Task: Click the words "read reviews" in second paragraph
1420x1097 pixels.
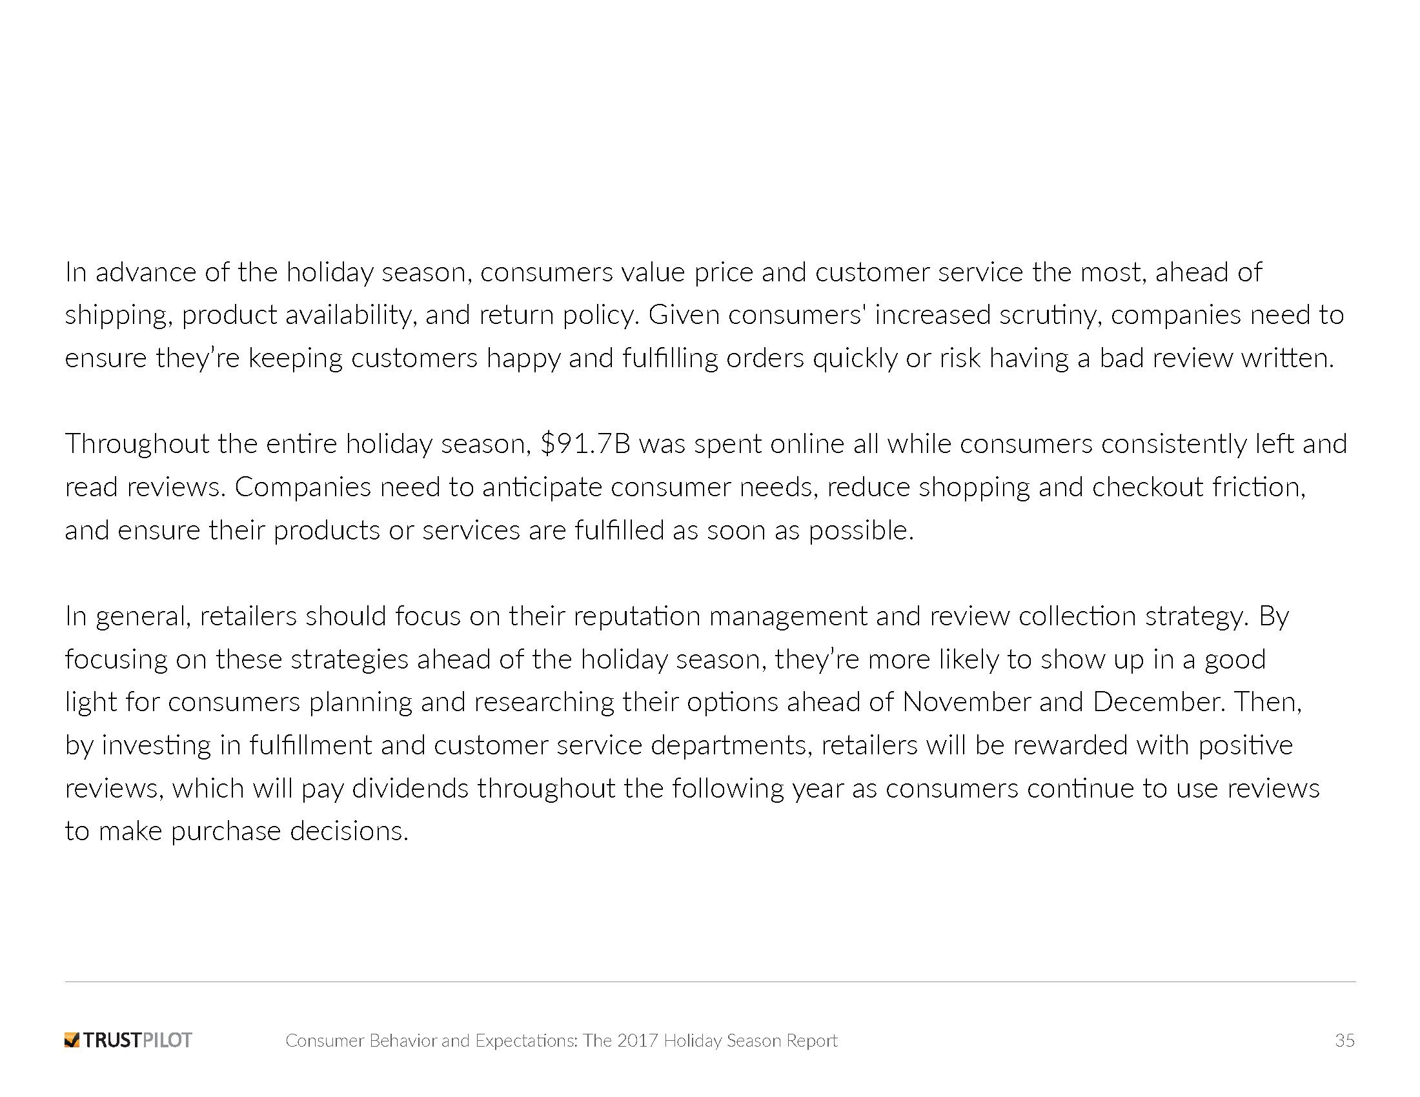Action: (145, 487)
